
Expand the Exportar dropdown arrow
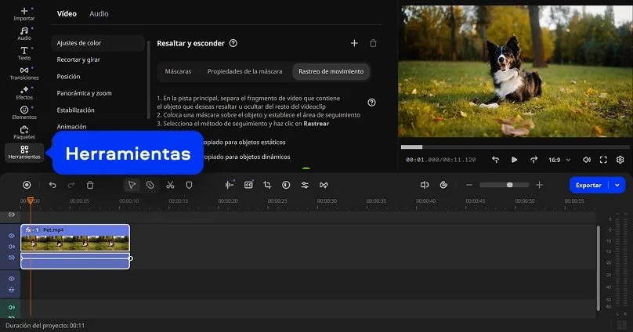coord(617,185)
